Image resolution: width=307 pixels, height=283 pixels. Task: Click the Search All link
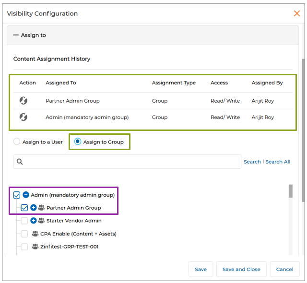278,162
